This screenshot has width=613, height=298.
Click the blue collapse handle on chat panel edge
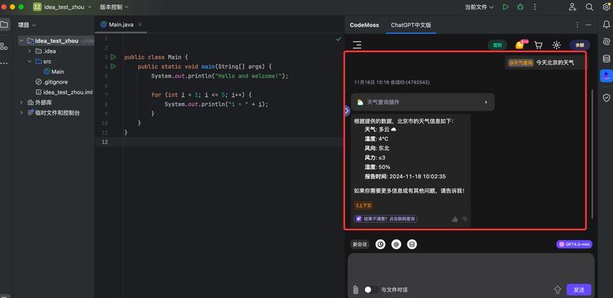click(346, 111)
